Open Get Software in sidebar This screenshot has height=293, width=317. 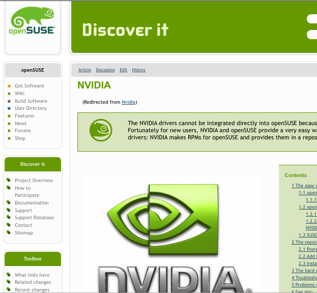[x=30, y=86]
